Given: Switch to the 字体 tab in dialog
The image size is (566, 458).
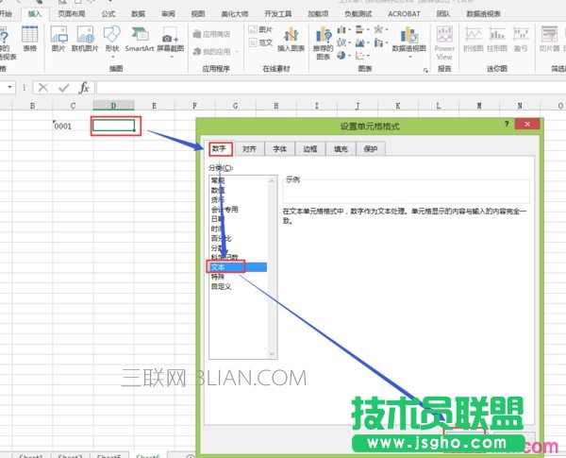Looking at the screenshot, I should click(280, 149).
